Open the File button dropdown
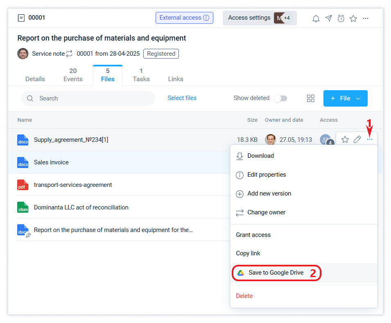 click(345, 98)
